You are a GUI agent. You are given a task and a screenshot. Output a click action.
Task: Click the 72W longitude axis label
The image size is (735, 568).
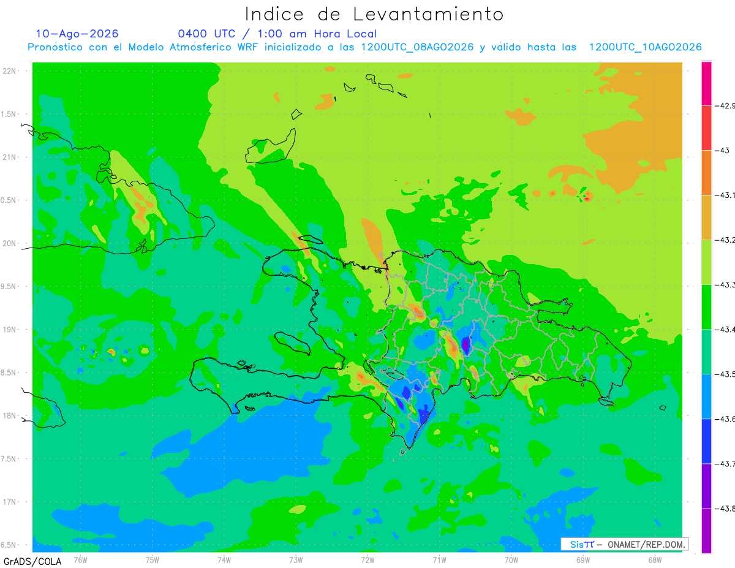click(367, 559)
